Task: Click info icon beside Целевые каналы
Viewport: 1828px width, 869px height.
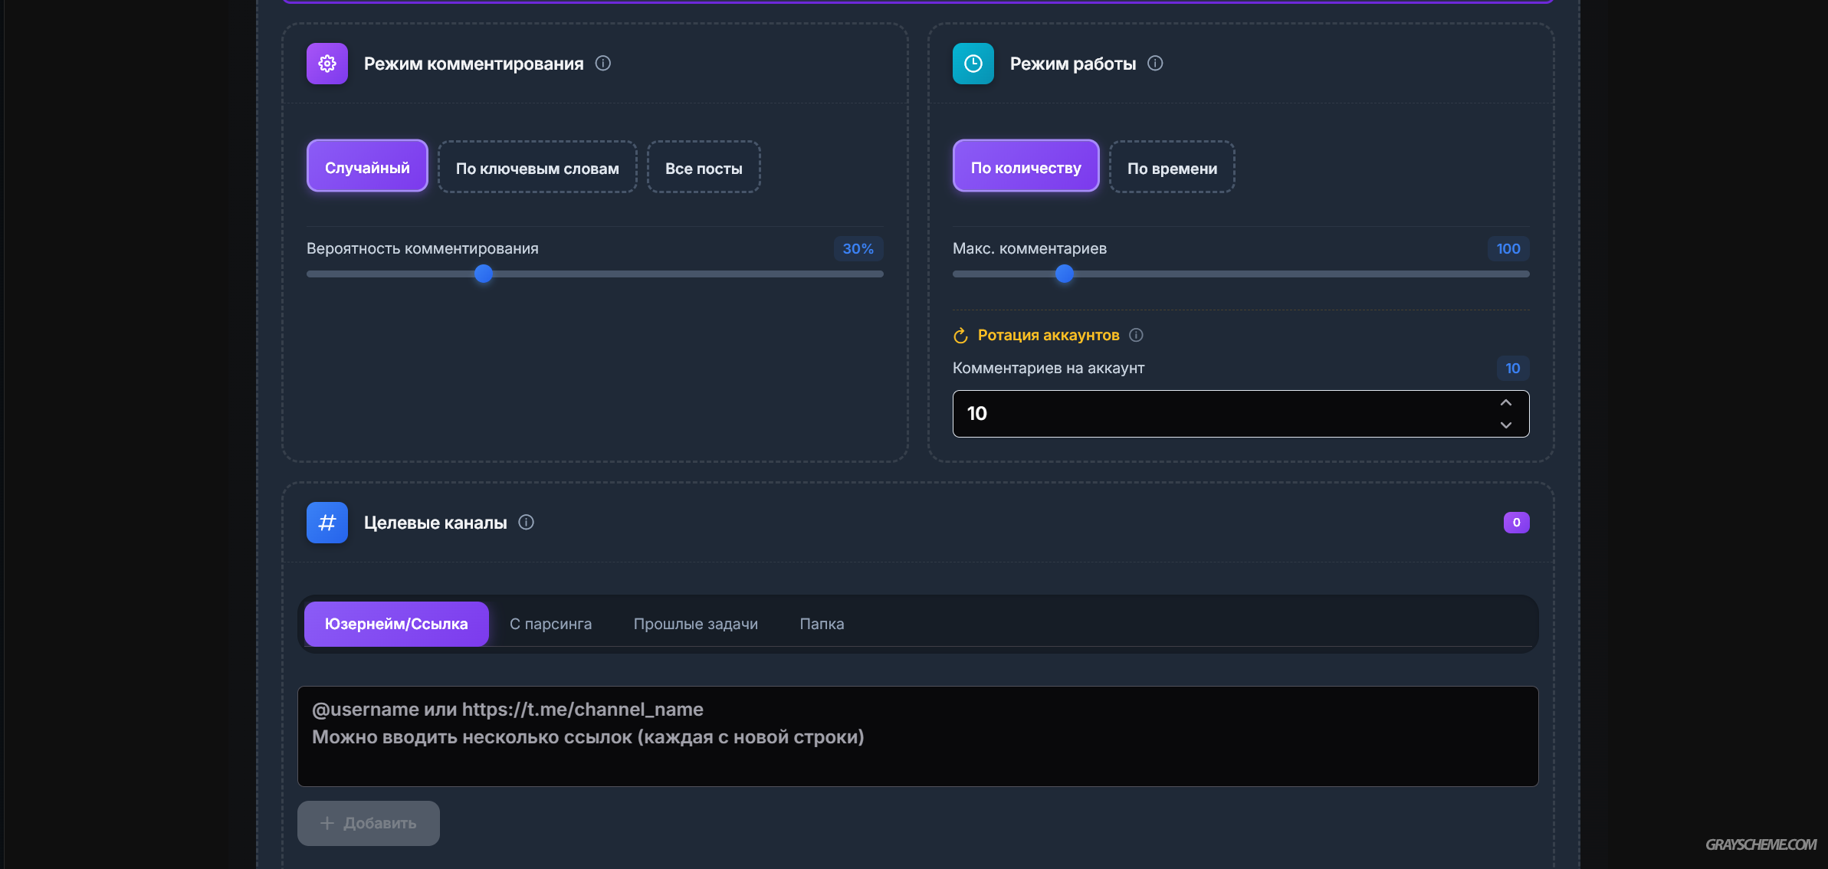Action: pyautogui.click(x=526, y=523)
